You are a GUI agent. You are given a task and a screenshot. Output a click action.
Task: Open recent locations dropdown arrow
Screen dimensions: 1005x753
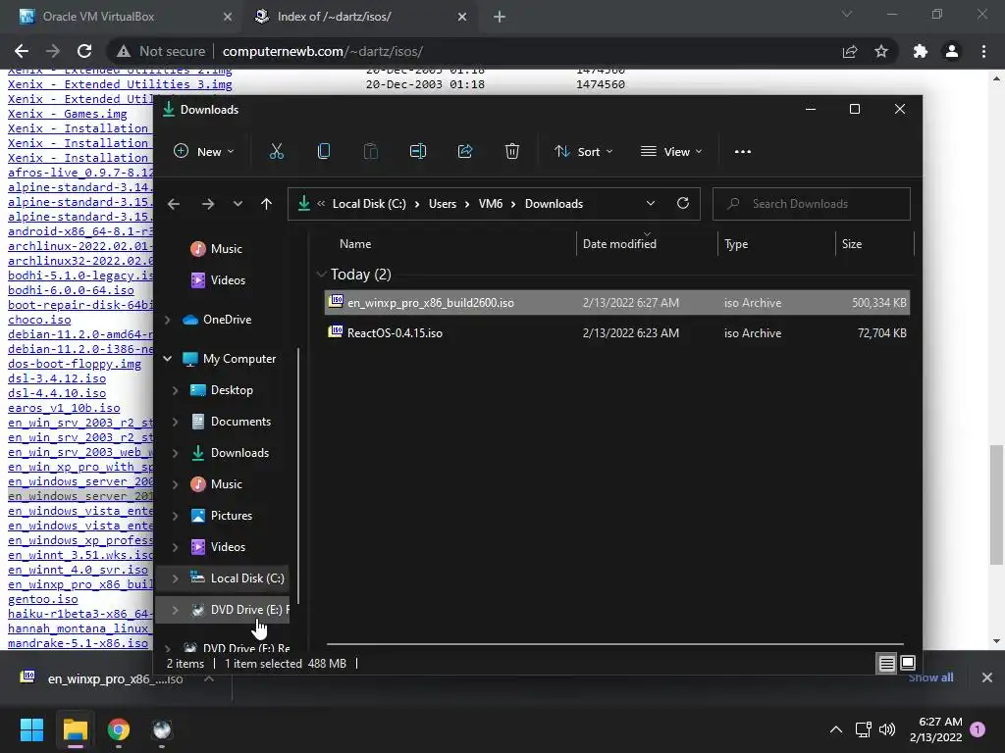point(238,204)
